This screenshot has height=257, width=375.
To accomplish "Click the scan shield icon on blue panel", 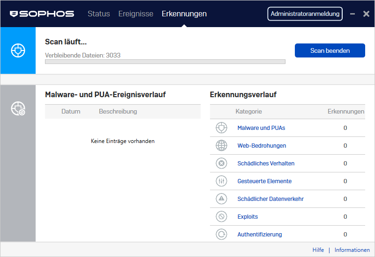I will point(18,50).
